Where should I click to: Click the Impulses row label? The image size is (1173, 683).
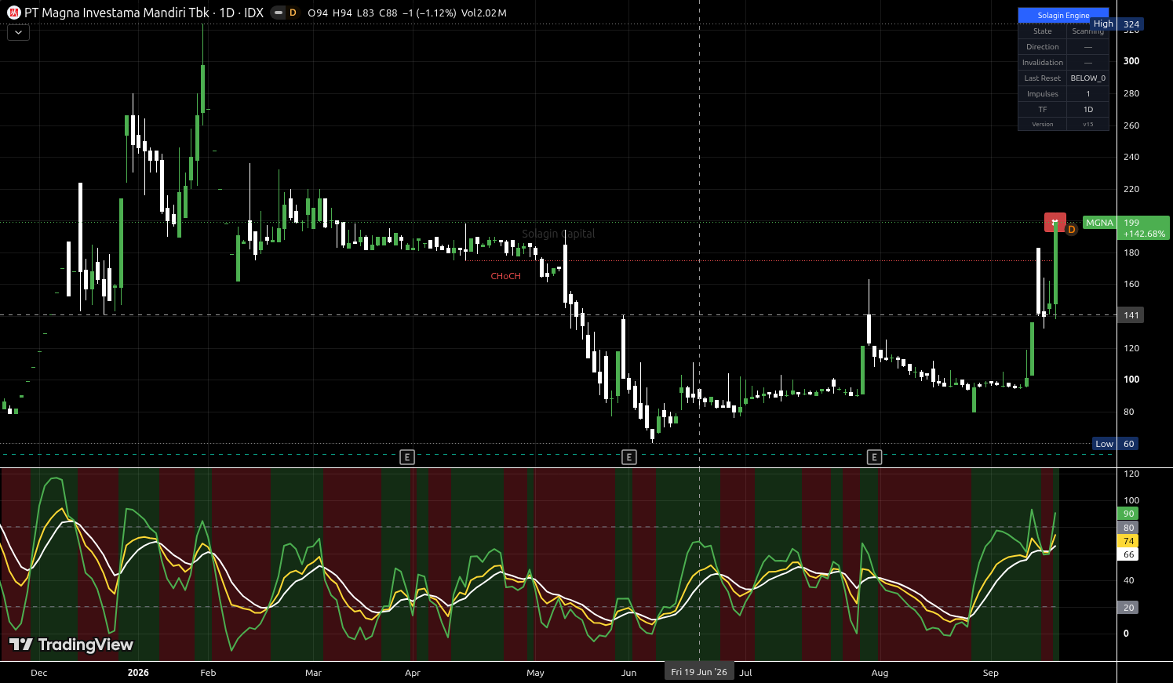click(1043, 94)
